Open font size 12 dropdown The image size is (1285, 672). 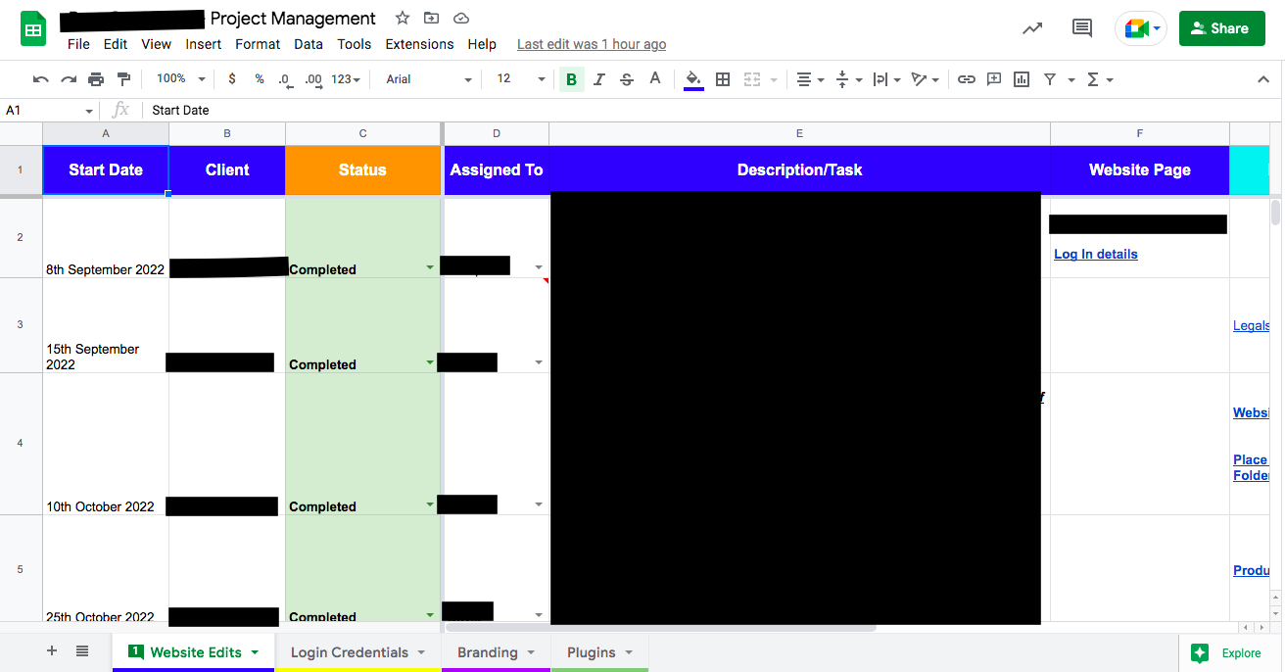tap(521, 79)
